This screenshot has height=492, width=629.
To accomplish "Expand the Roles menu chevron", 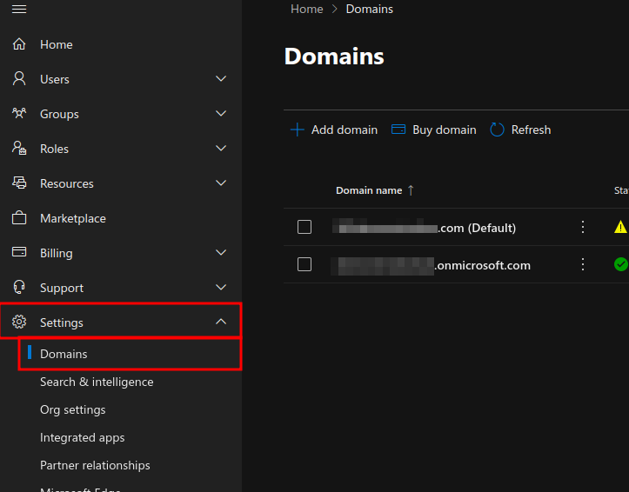I will coord(221,149).
